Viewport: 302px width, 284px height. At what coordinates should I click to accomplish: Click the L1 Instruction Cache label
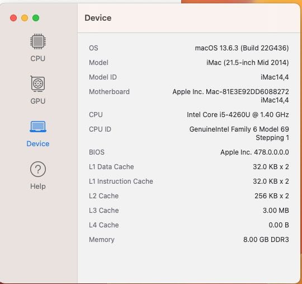(121, 181)
